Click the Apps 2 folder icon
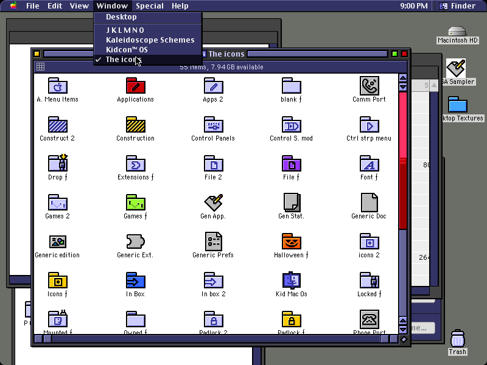This screenshot has height=365, width=487. [x=214, y=85]
